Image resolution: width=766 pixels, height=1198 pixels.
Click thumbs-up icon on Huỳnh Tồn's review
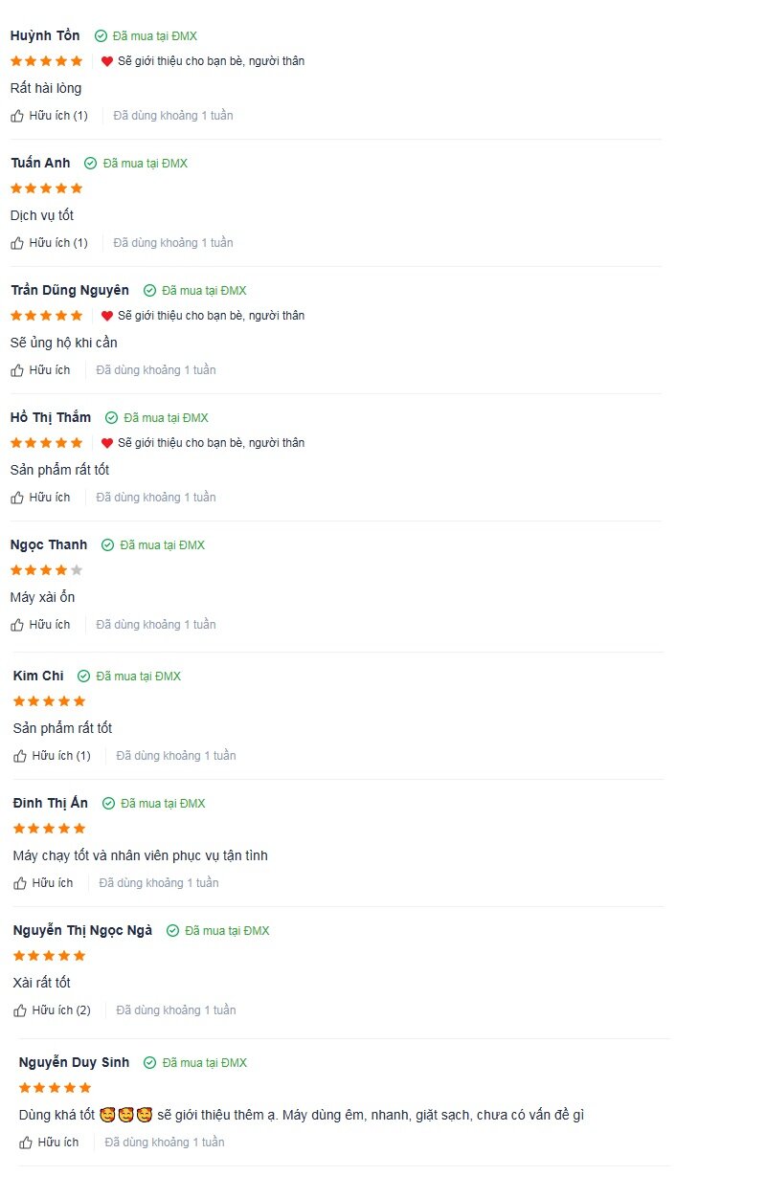[17, 116]
